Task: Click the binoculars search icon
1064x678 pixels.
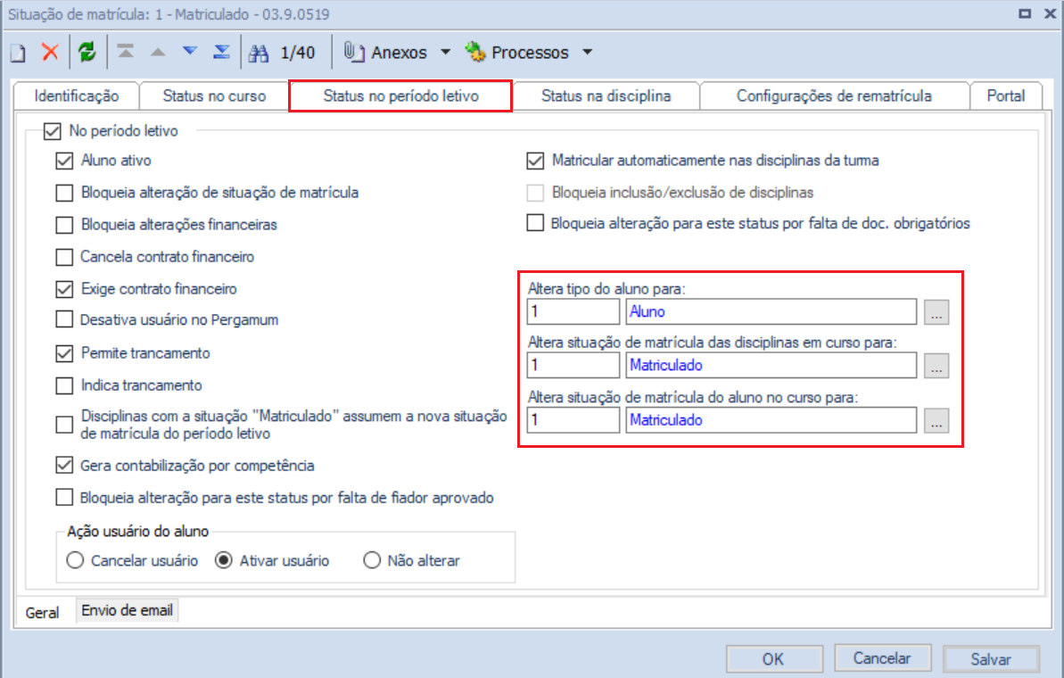Action: coord(259,53)
